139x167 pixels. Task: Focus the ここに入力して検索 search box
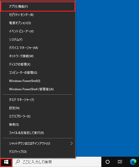(57, 162)
